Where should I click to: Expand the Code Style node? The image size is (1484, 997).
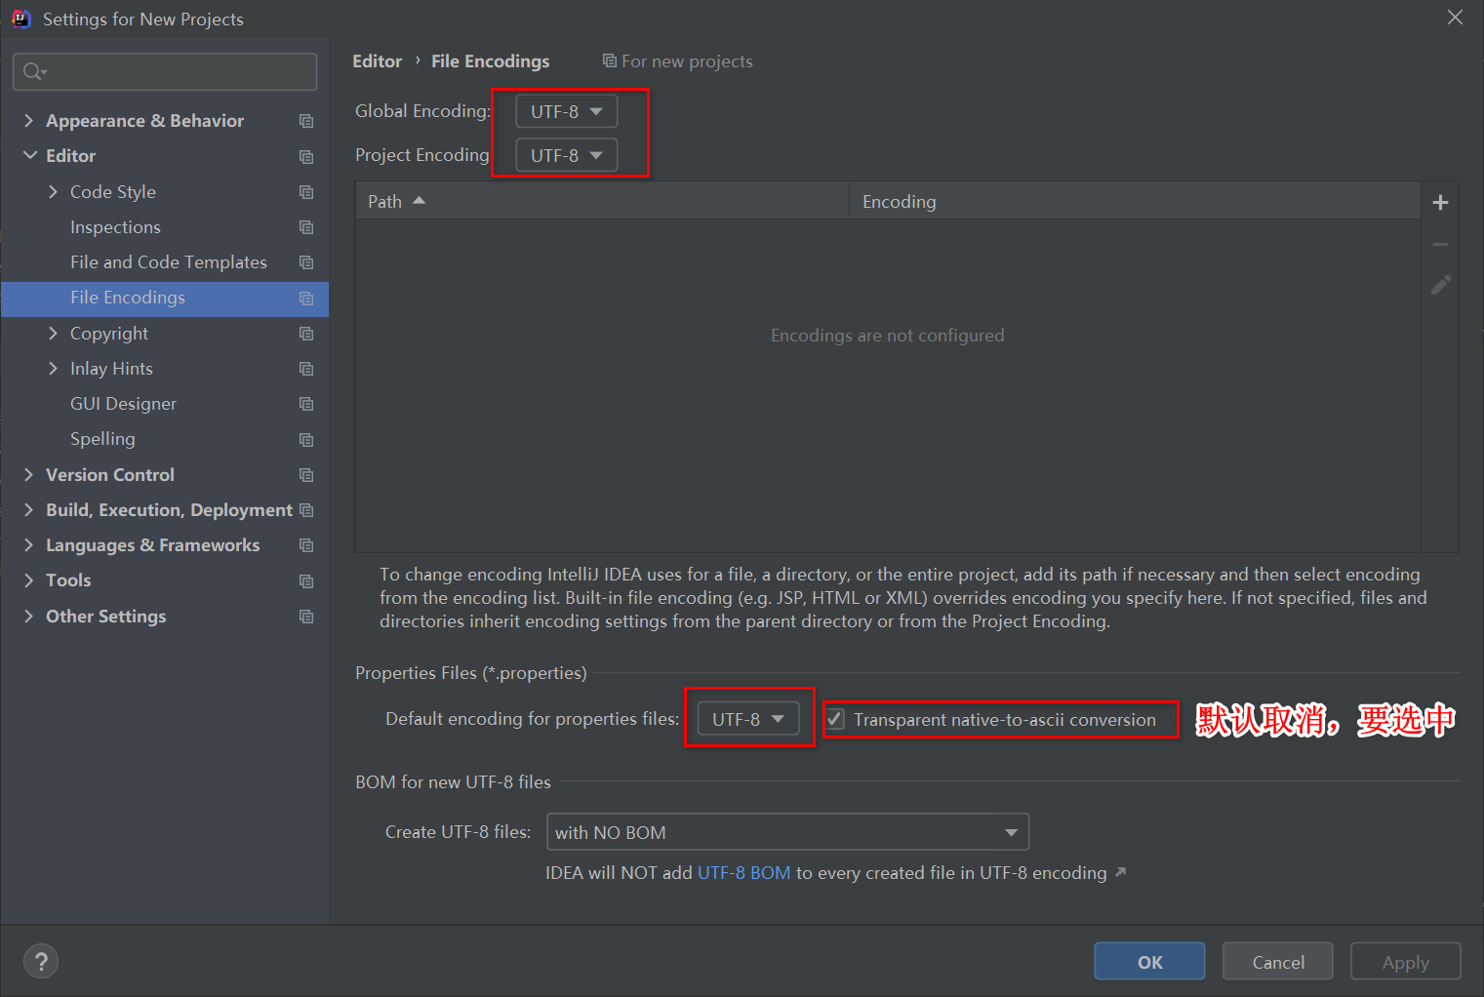(54, 191)
